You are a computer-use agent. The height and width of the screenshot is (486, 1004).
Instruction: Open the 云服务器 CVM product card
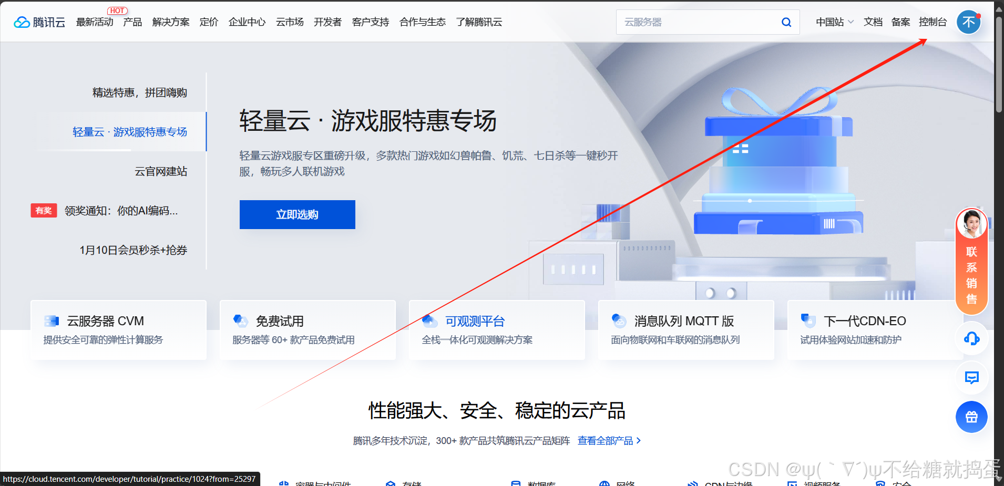118,330
